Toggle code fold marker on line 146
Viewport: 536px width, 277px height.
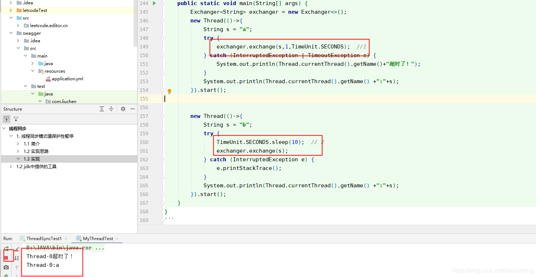pos(162,21)
